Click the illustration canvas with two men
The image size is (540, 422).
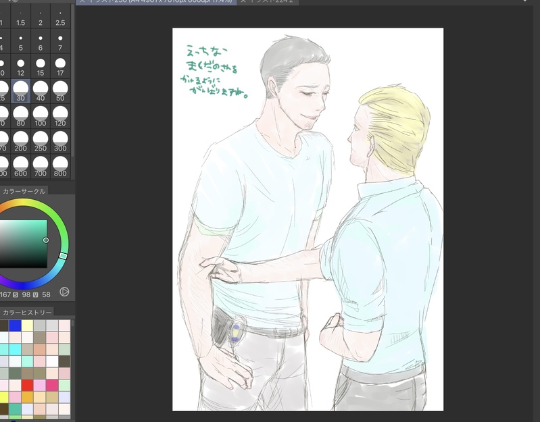(x=308, y=219)
